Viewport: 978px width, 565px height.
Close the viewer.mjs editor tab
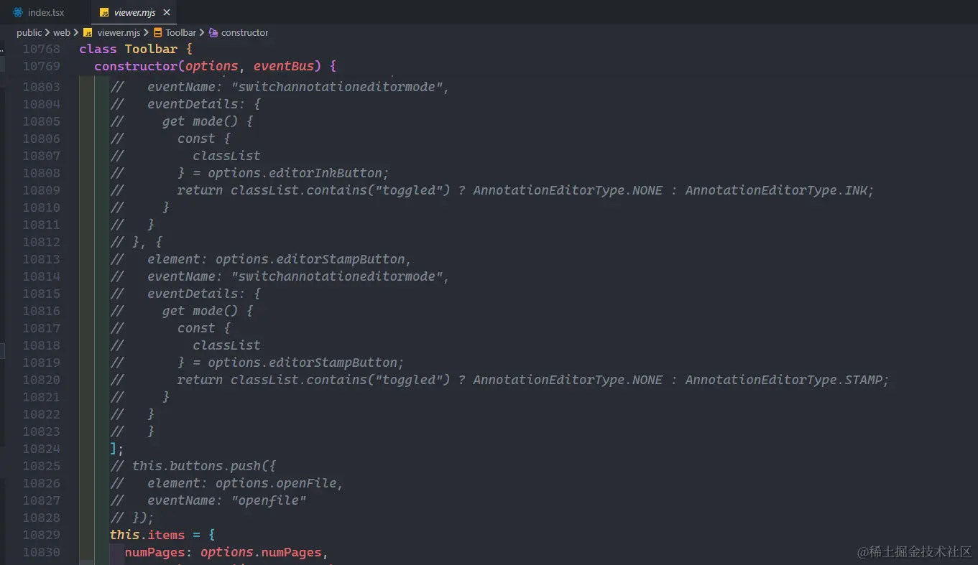166,11
